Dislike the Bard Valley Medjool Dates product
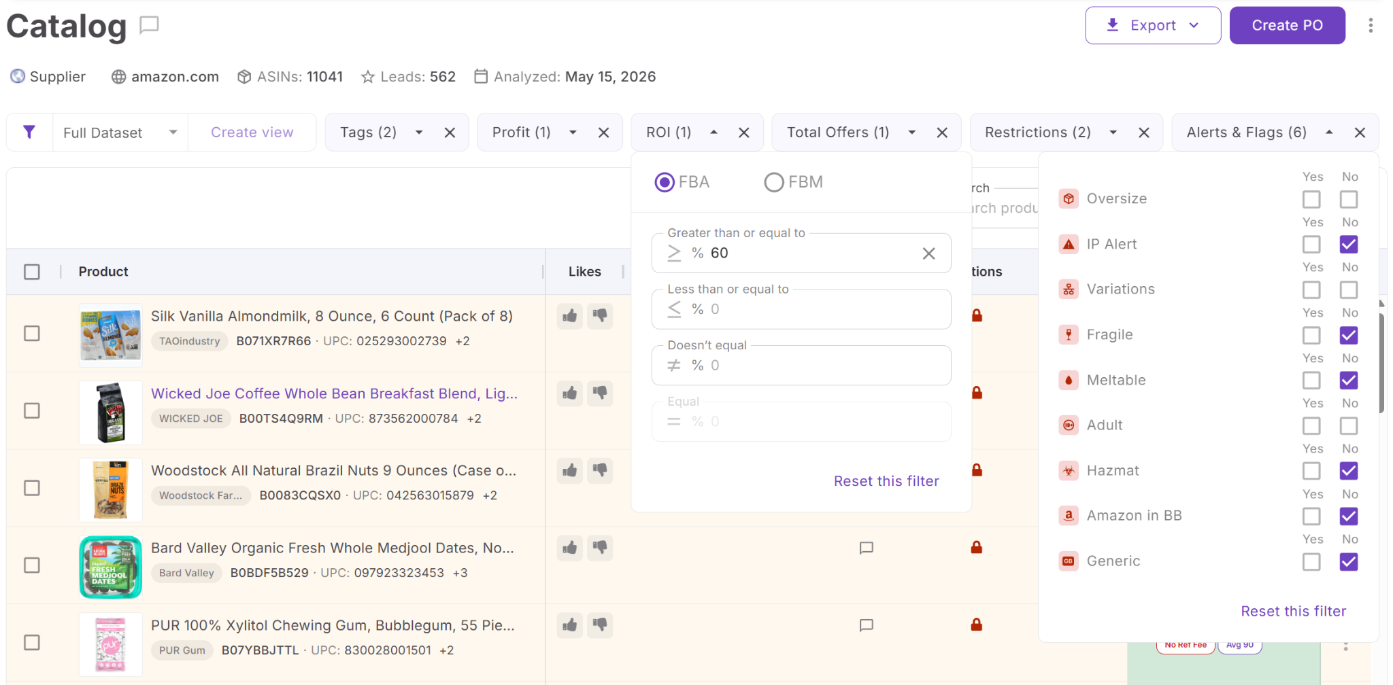1393x685 pixels. point(600,548)
